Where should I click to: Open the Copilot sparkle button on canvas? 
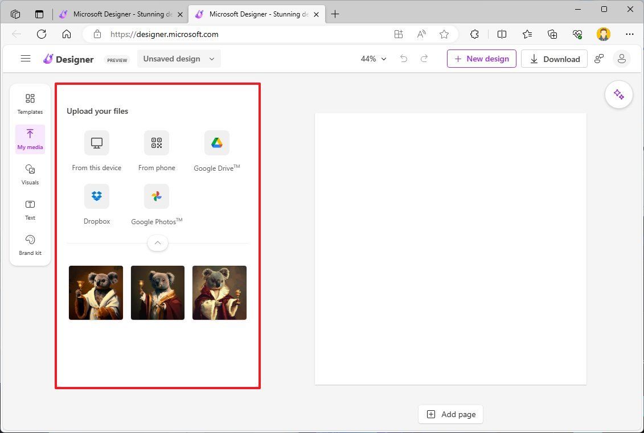618,94
